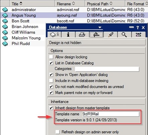Click the Malcolm Young database book icon
The image size is (148, 135).
pos(5,38)
